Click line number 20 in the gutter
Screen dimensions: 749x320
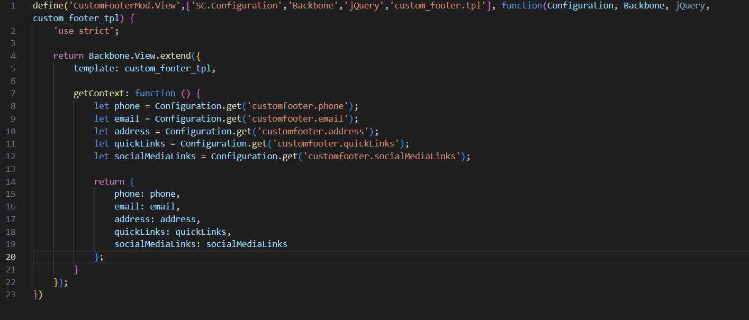pyautogui.click(x=13, y=257)
